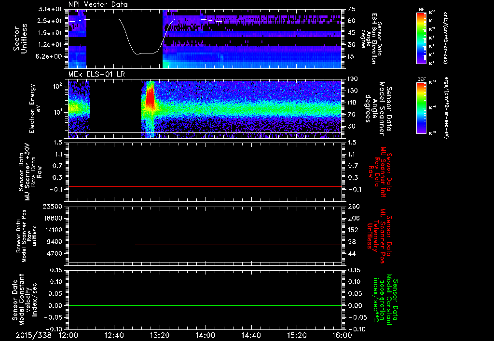Click the 23500 scanner position tick
This screenshot has width=494, height=341.
pos(52,206)
